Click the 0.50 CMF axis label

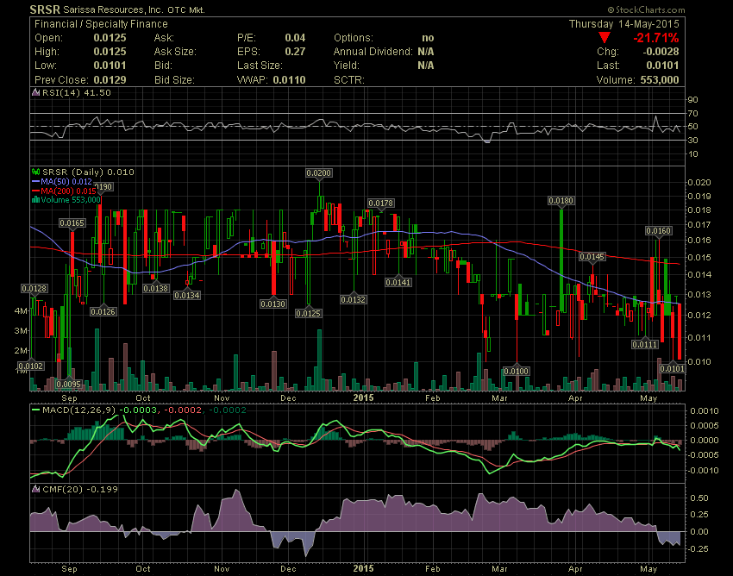click(699, 498)
